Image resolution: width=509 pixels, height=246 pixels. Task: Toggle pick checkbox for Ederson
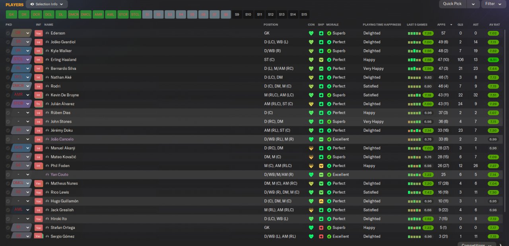coord(8,33)
